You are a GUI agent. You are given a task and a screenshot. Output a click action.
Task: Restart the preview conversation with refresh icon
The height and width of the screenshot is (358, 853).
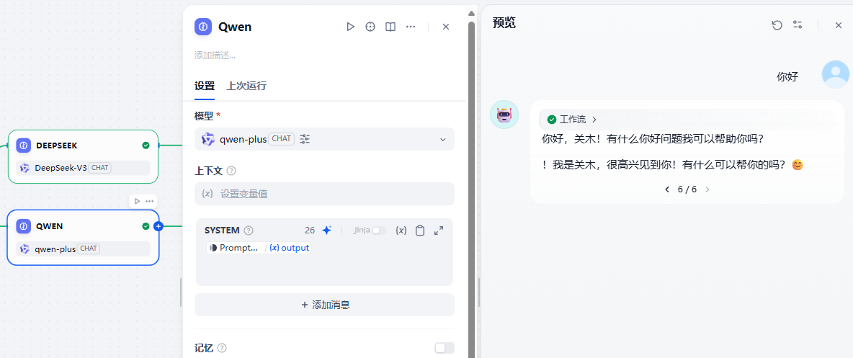777,25
